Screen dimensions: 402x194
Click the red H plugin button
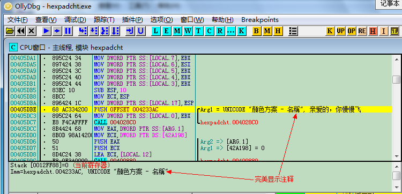coord(373,31)
